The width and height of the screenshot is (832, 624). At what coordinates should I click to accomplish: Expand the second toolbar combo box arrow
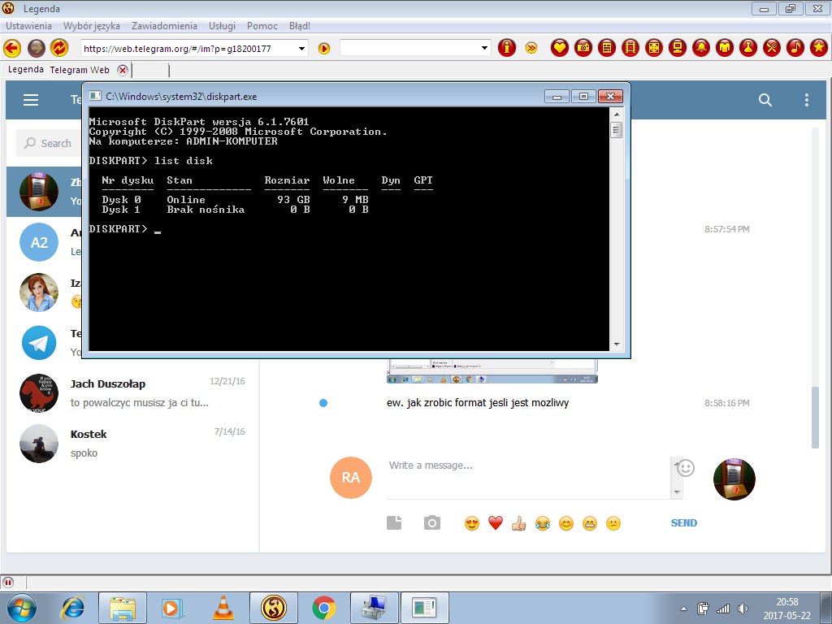point(484,48)
